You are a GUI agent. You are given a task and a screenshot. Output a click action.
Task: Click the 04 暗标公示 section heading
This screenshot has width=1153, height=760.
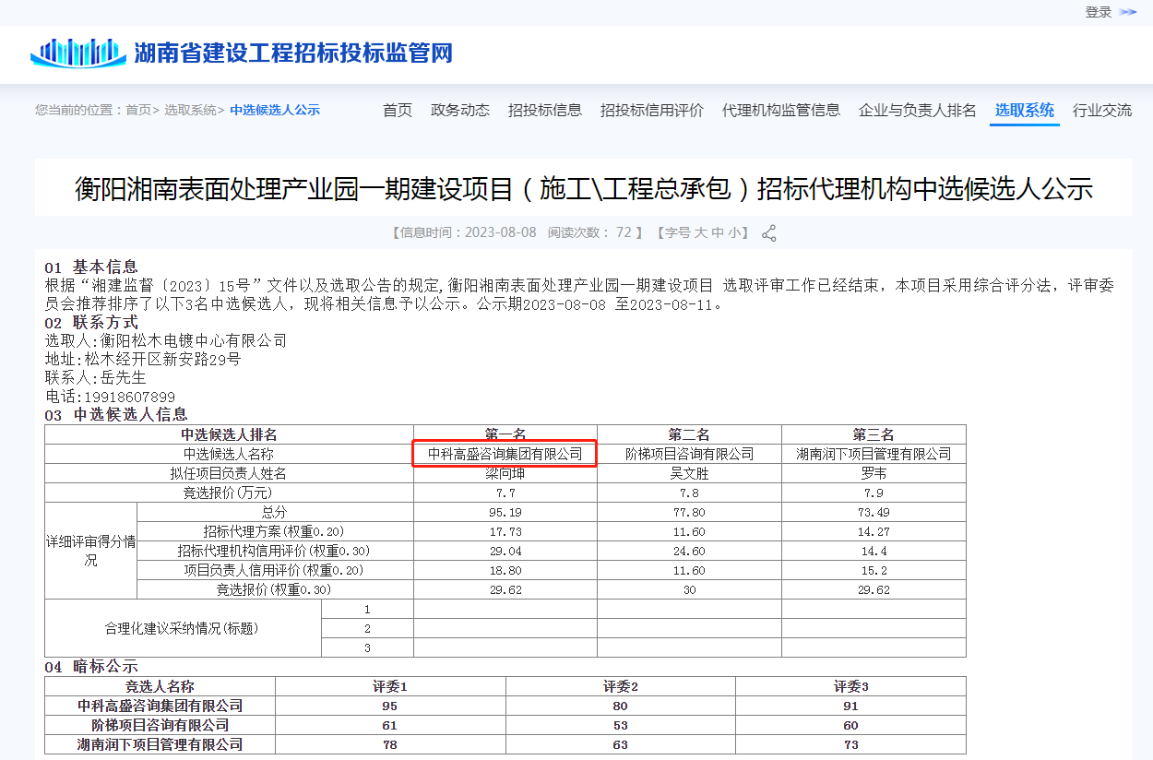pyautogui.click(x=91, y=667)
